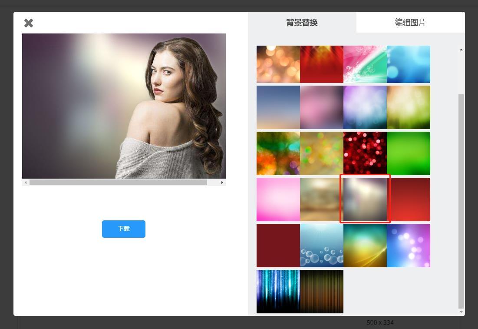The height and width of the screenshot is (329, 478).
Task: Pick the teal and yellow wave background
Action: point(365,246)
